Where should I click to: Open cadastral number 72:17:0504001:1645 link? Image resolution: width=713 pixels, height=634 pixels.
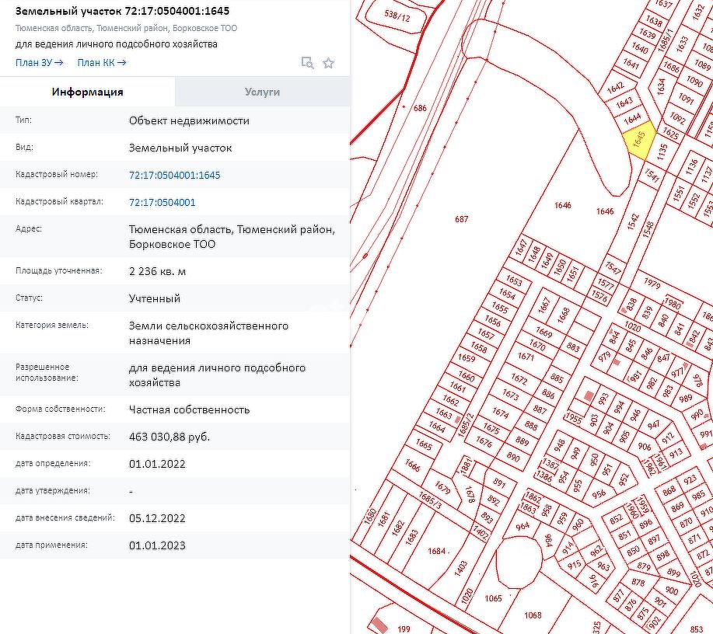[x=175, y=175]
